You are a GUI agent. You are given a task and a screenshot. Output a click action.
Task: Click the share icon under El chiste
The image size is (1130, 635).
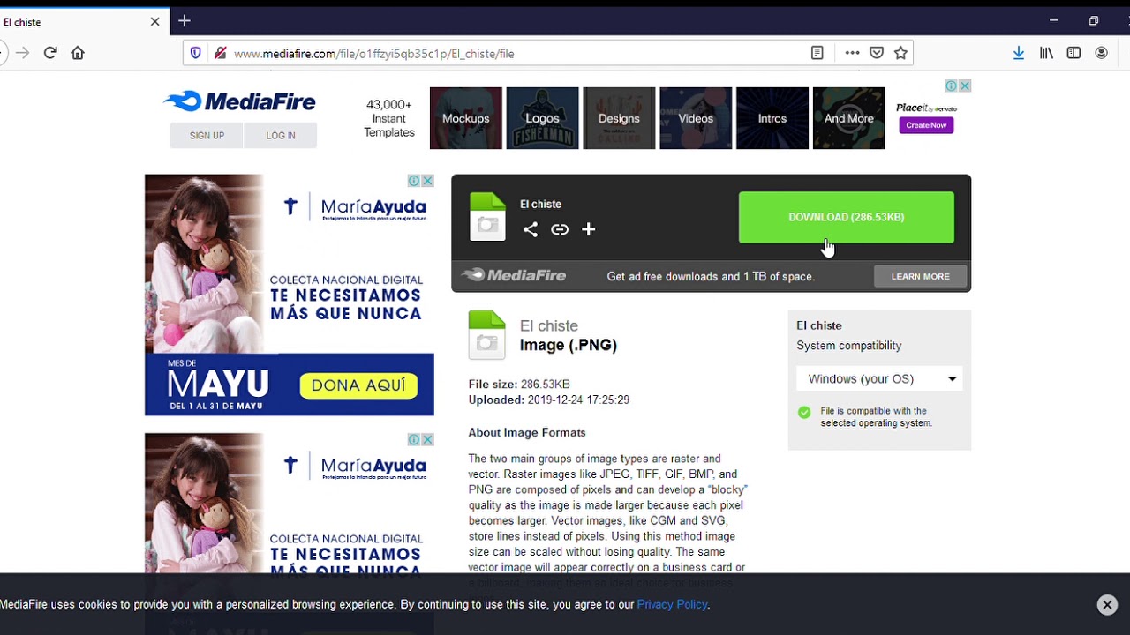pyautogui.click(x=531, y=229)
